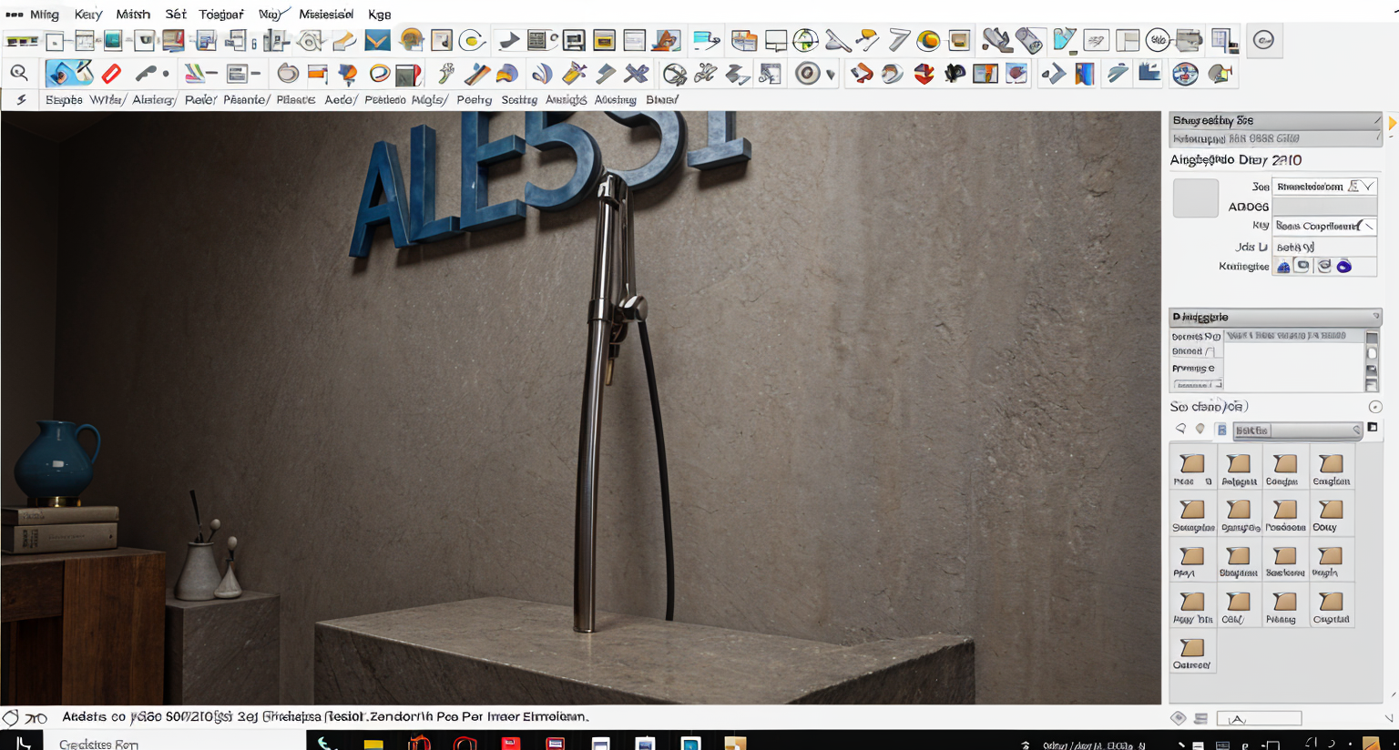
Task: Click the magnifier zoom icon in the toolbar
Action: [18, 74]
